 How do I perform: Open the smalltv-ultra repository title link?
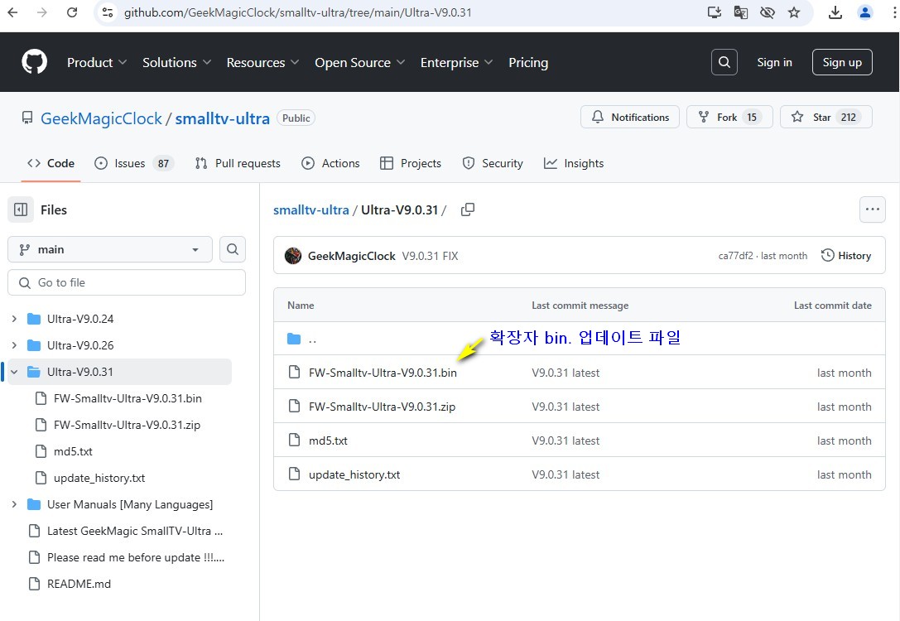tap(222, 118)
